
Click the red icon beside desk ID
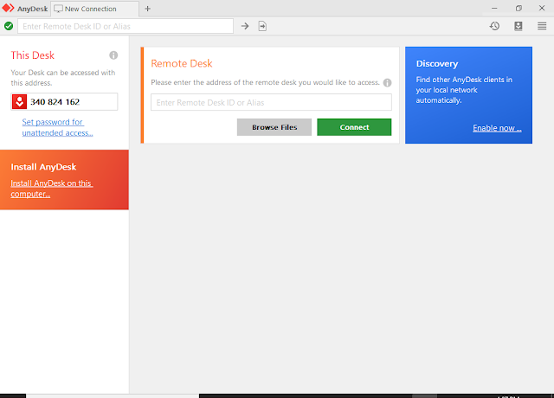point(19,102)
